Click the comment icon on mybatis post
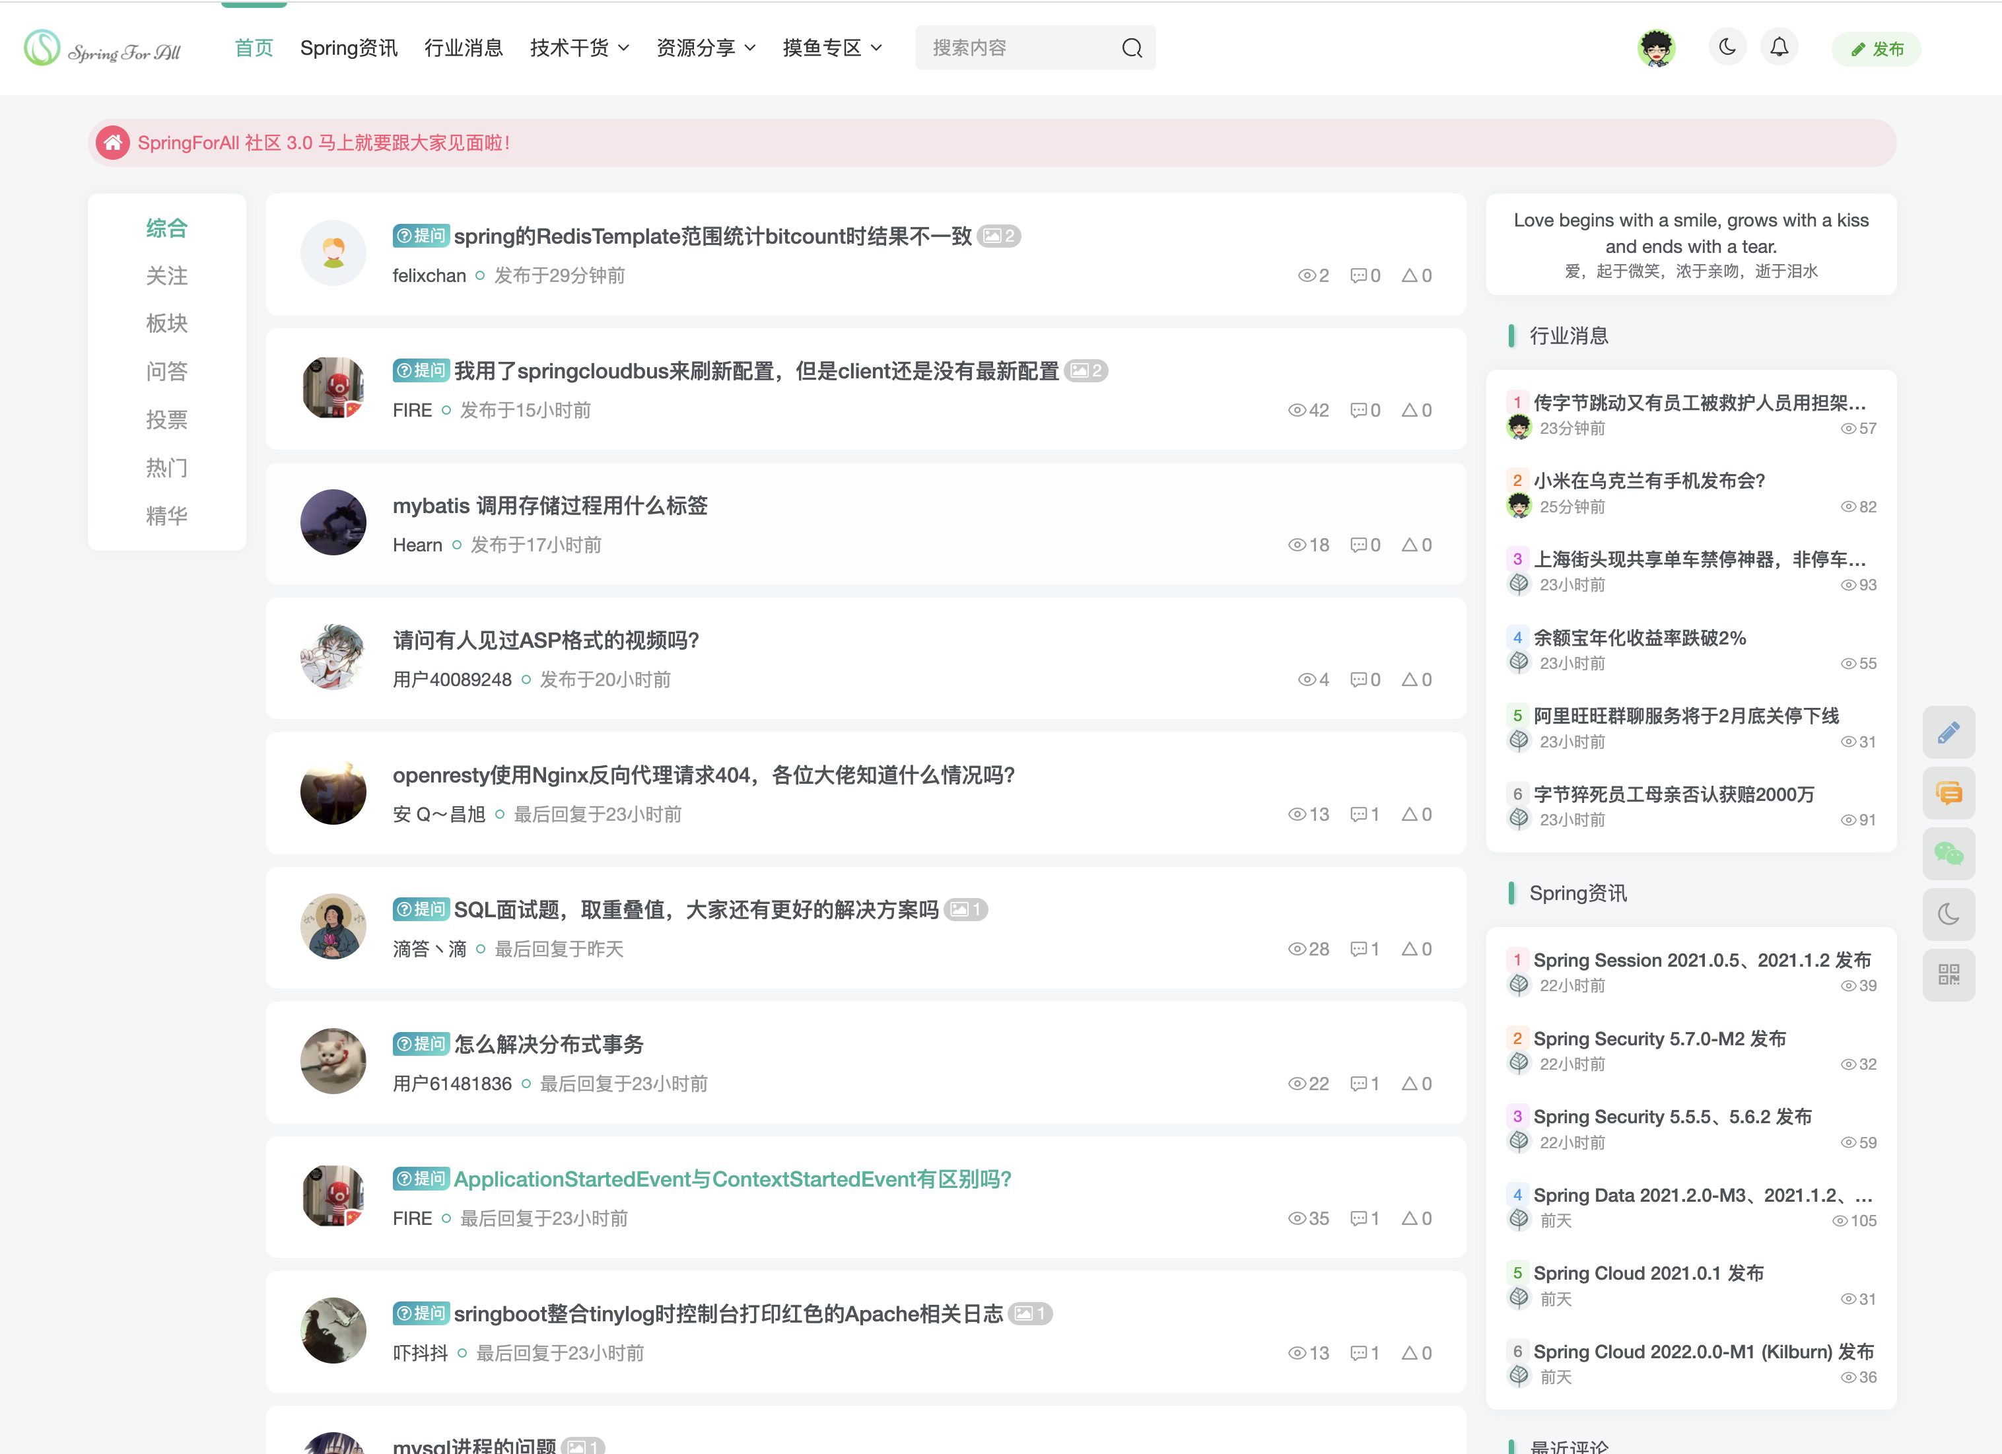Viewport: 2002px width, 1454px height. [x=1358, y=545]
